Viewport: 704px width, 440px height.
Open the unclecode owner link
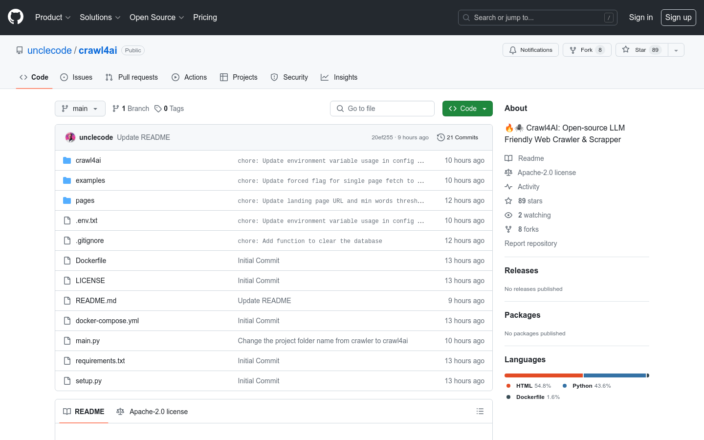49,50
